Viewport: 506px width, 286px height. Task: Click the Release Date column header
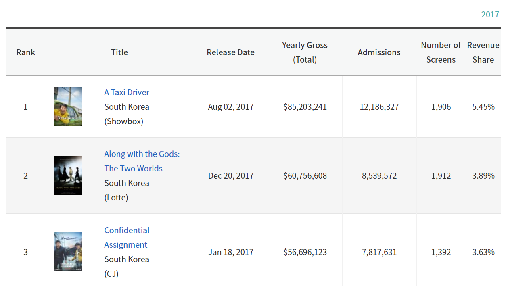[230, 52]
